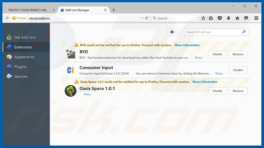Maximize the Firefox window

244,6
